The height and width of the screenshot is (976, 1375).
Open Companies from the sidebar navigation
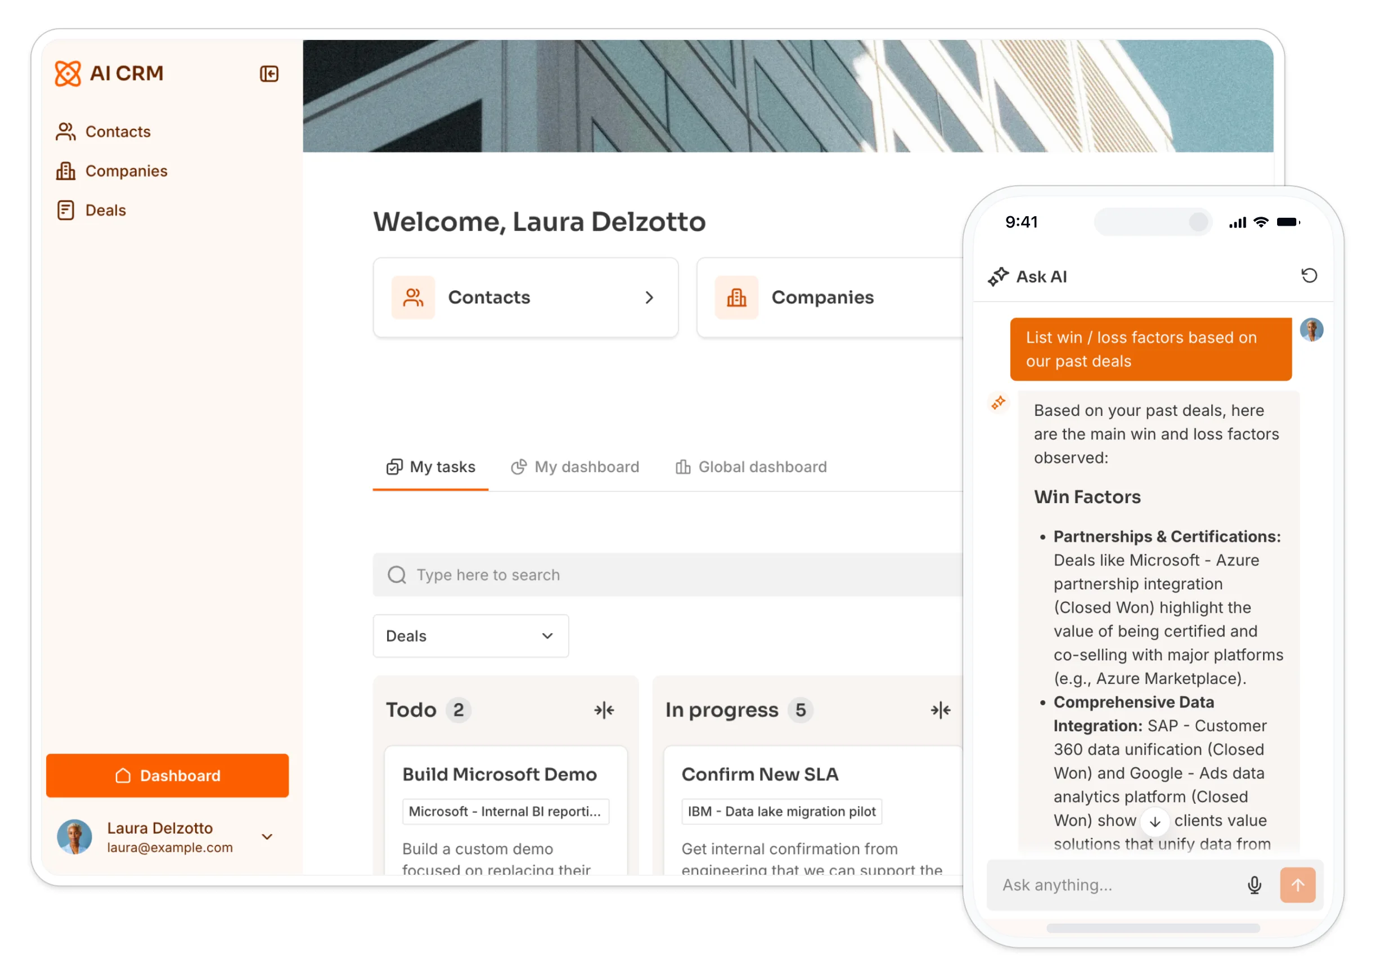(x=126, y=171)
